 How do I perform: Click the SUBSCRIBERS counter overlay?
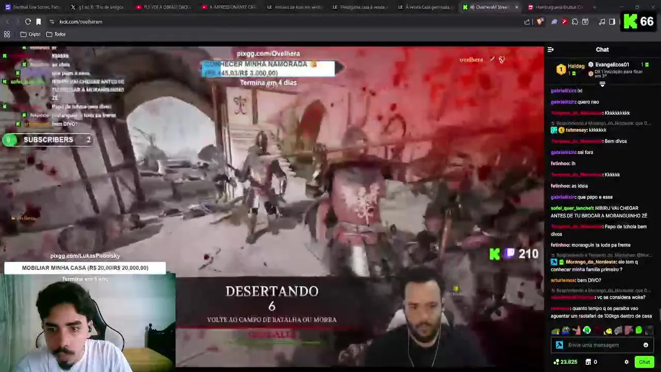pyautogui.click(x=48, y=139)
